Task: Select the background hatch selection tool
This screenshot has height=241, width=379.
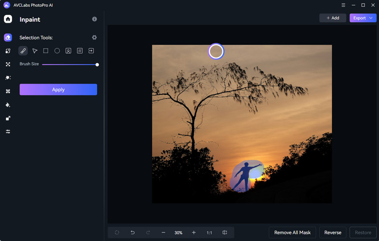Action: click(80, 51)
